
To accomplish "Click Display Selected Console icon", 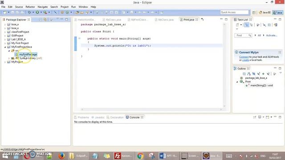I will (260, 117).
